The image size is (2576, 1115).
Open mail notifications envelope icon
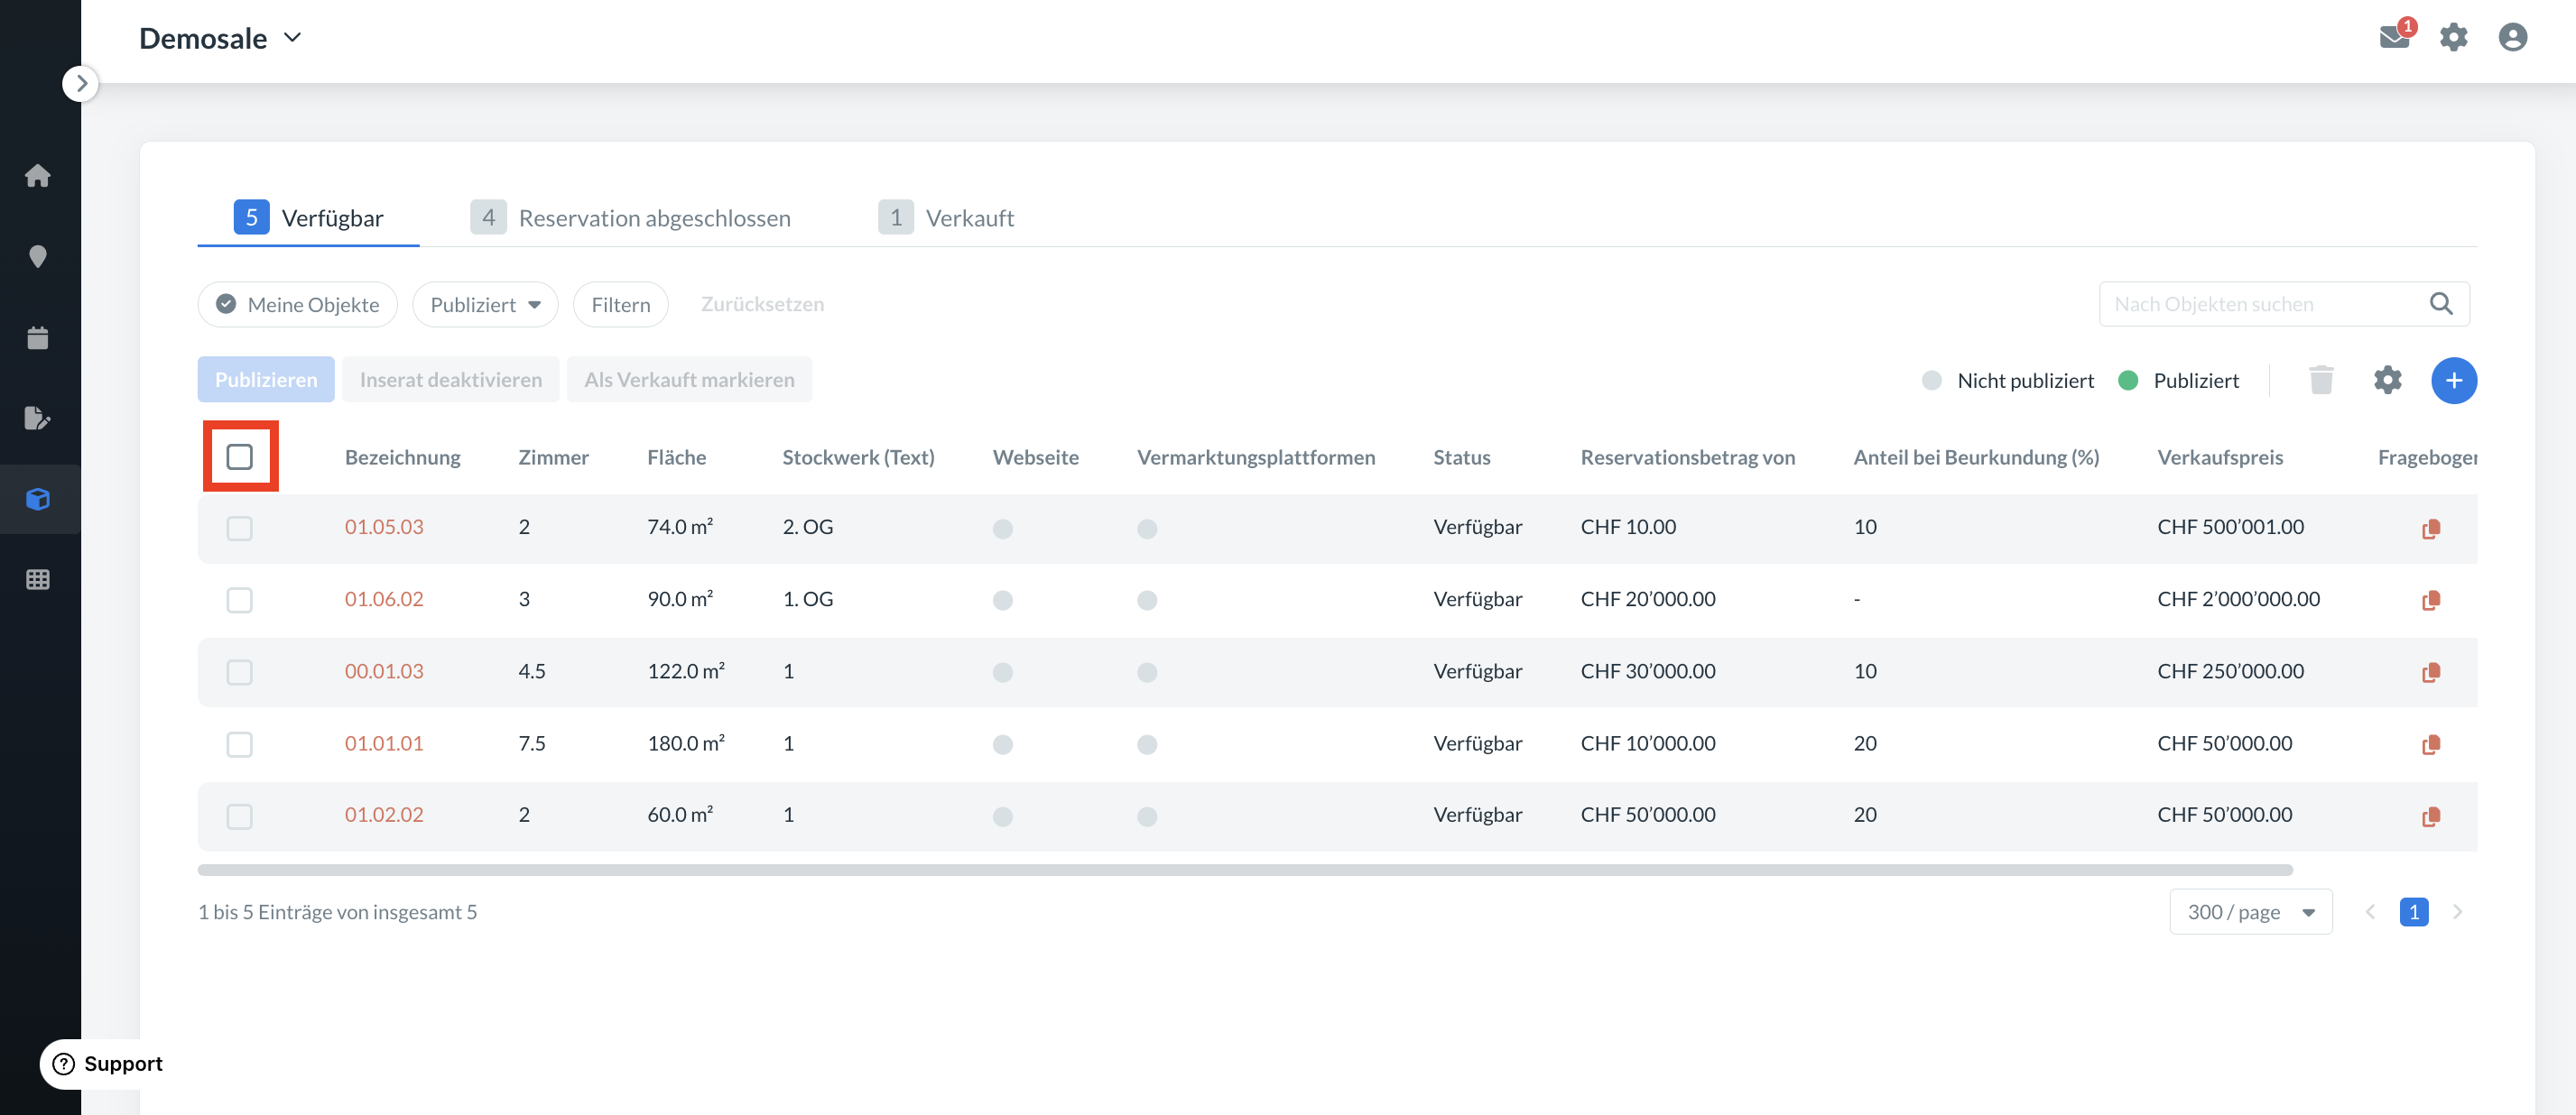(x=2394, y=38)
